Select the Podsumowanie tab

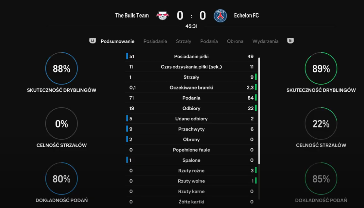(117, 41)
